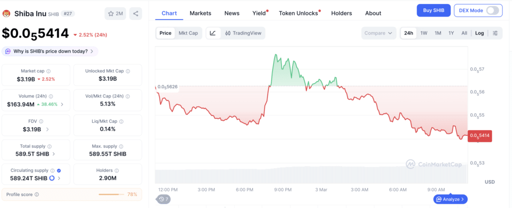Open chart settings sliders icon
The height and width of the screenshot is (208, 512).
495,33
